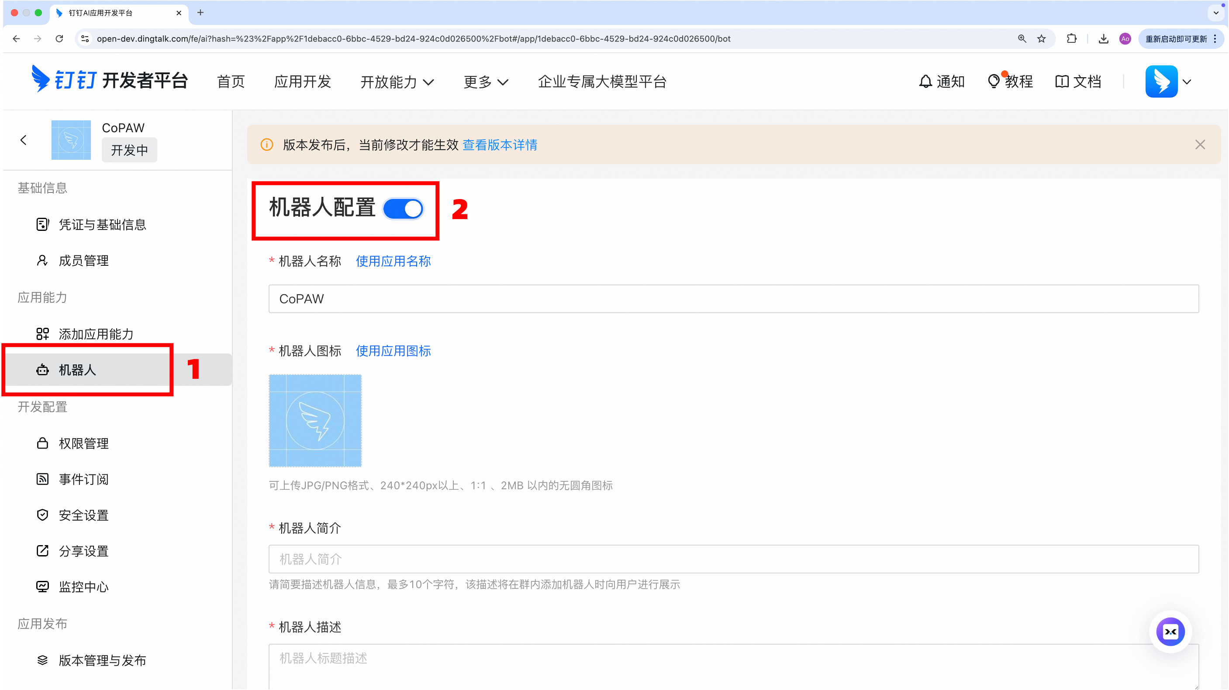This screenshot has height=690, width=1229.
Task: Open 文档 documentation link
Action: 1078,82
